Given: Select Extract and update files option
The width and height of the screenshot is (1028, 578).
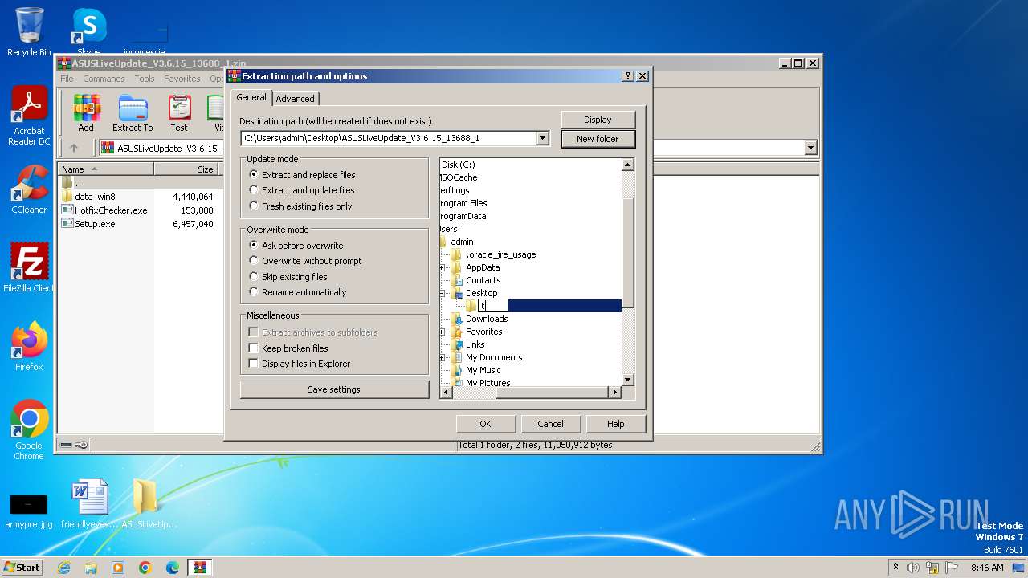Looking at the screenshot, I should [x=302, y=190].
